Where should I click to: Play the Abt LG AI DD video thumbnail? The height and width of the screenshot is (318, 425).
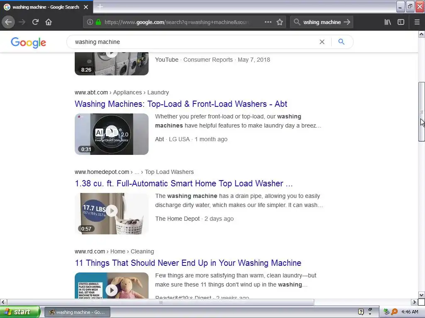(x=112, y=134)
